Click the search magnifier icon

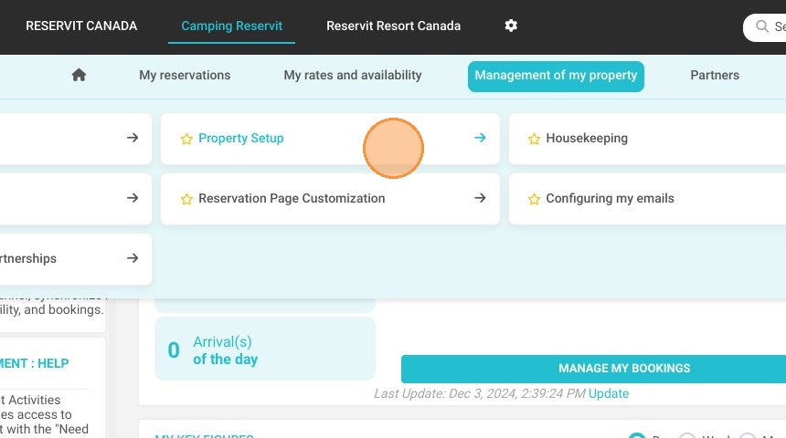point(762,26)
